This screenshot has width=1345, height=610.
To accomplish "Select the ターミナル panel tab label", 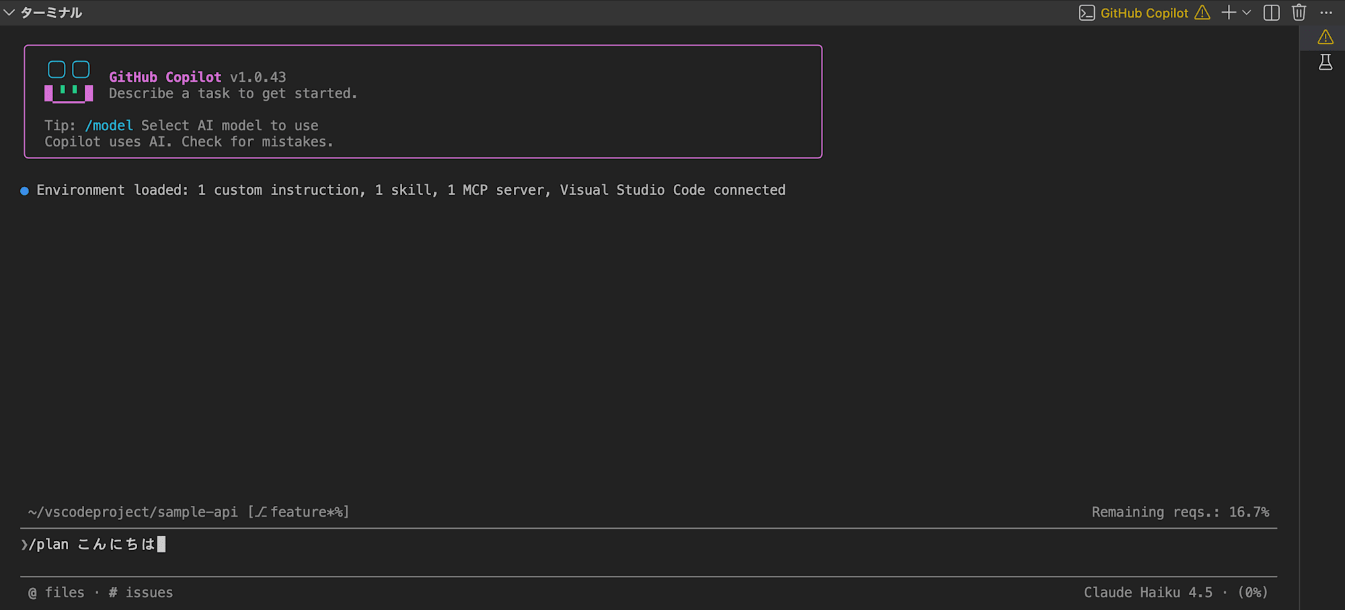I will [51, 13].
